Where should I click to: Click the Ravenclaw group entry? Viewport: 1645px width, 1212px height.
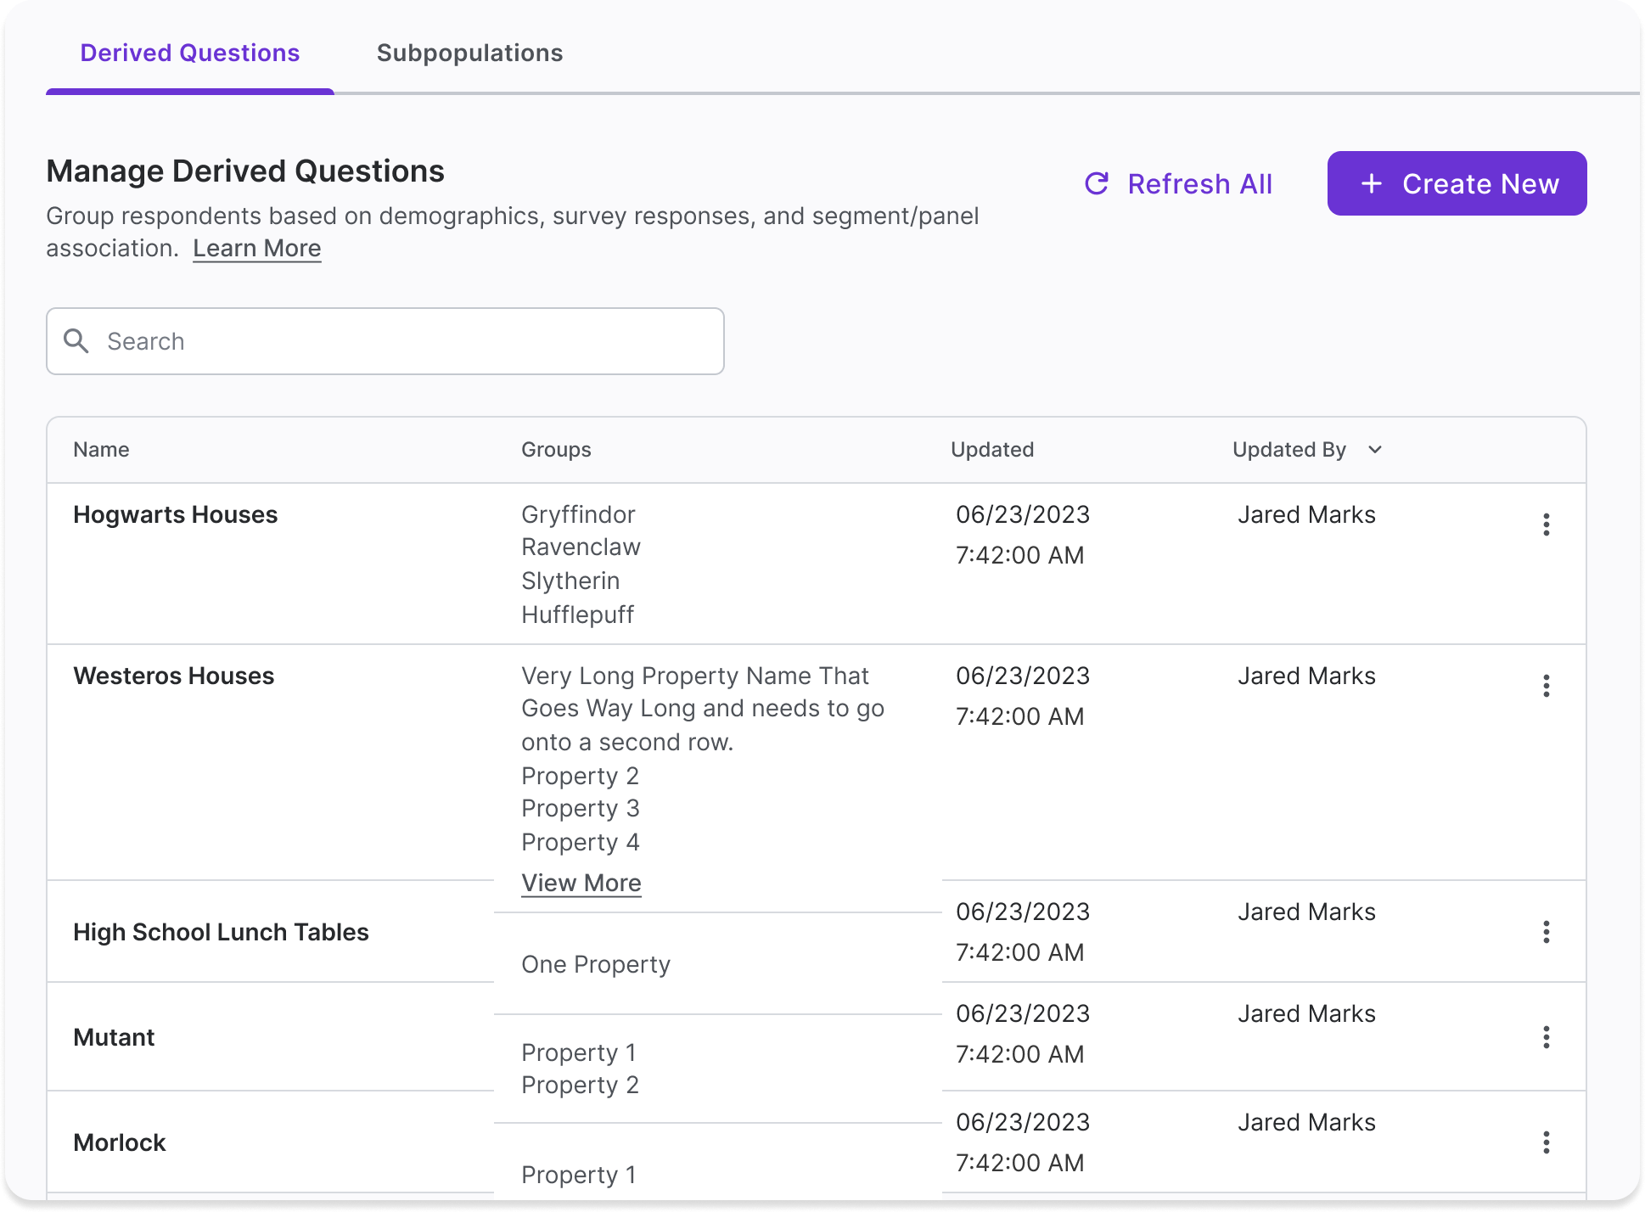coord(581,547)
